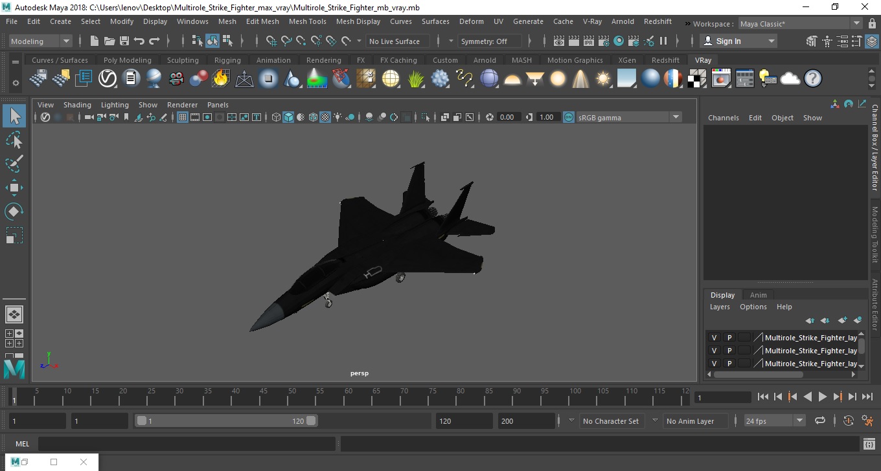
Task: Open the No Live Surface field
Action: pos(398,41)
